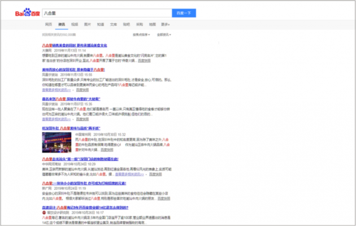Open the 吃深圳牛肚 八合里 result title
Viewport: 356px width, 226px height.
point(75,128)
